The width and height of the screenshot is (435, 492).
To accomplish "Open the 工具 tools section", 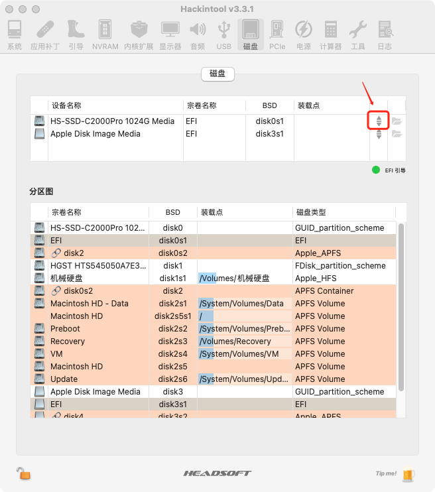I will click(358, 34).
